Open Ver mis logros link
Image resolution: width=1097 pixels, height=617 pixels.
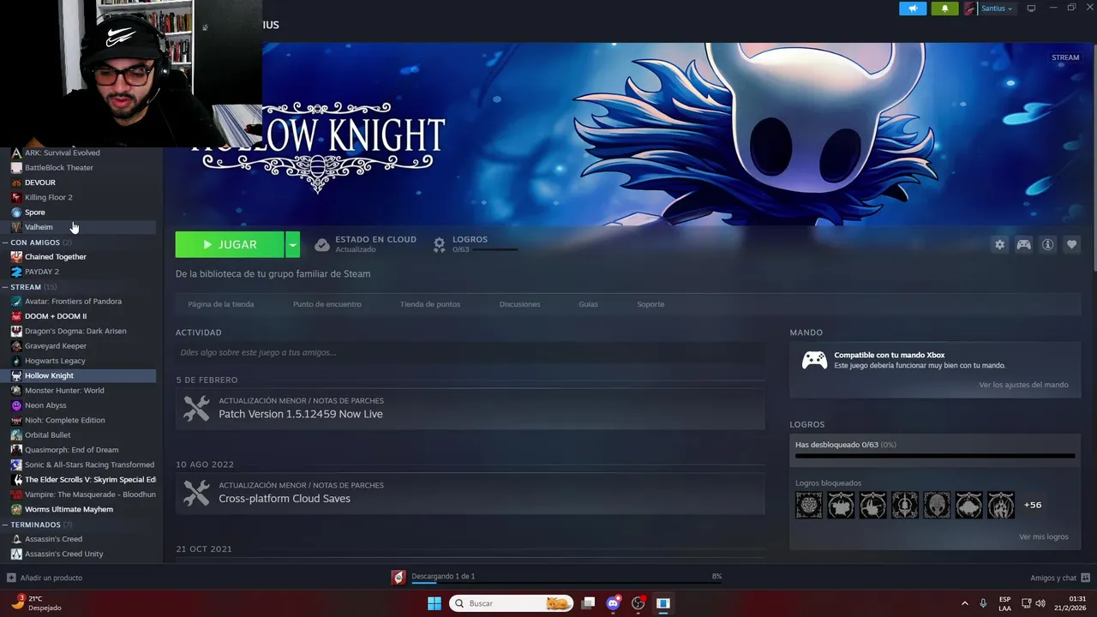1043,537
